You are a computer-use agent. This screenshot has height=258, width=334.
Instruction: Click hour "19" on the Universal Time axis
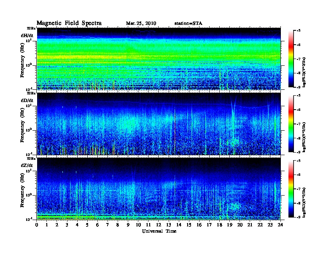point(229,225)
